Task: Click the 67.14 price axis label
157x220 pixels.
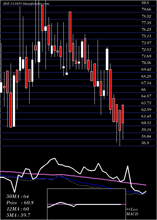Action: point(146,83)
